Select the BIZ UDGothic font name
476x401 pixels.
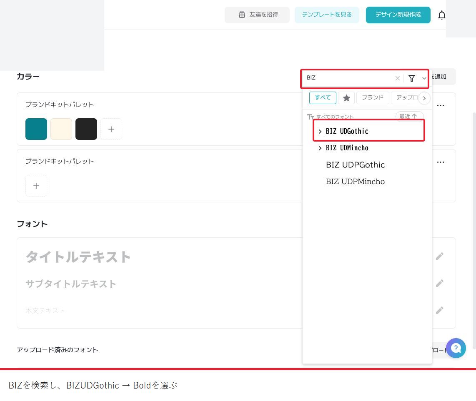tap(347, 131)
